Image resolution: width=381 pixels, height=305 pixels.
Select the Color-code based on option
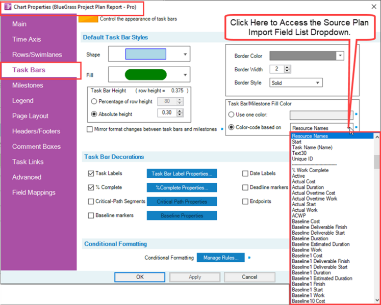(232, 127)
